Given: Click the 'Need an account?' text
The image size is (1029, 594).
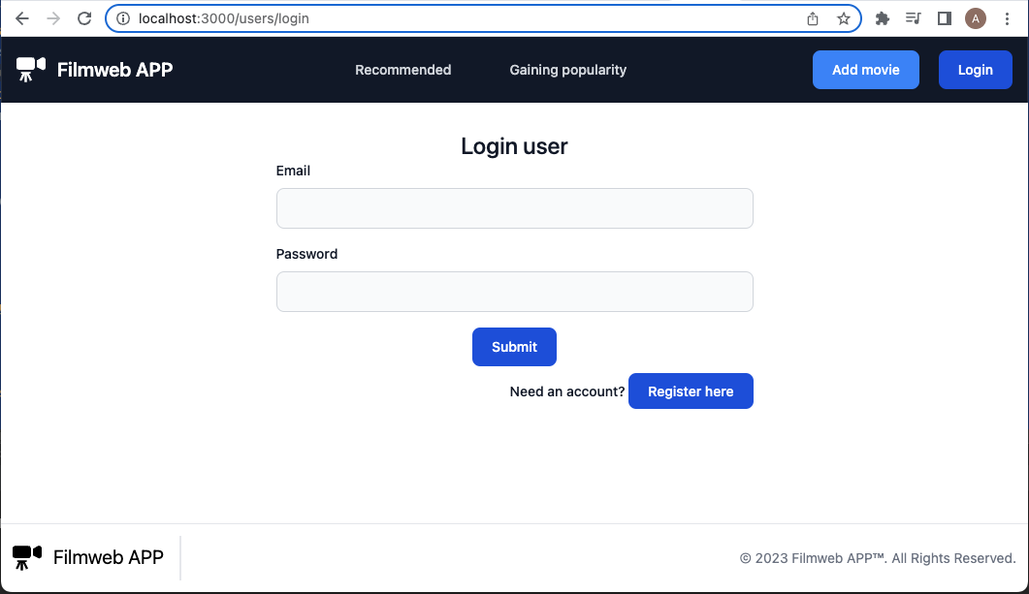Looking at the screenshot, I should [x=567, y=391].
